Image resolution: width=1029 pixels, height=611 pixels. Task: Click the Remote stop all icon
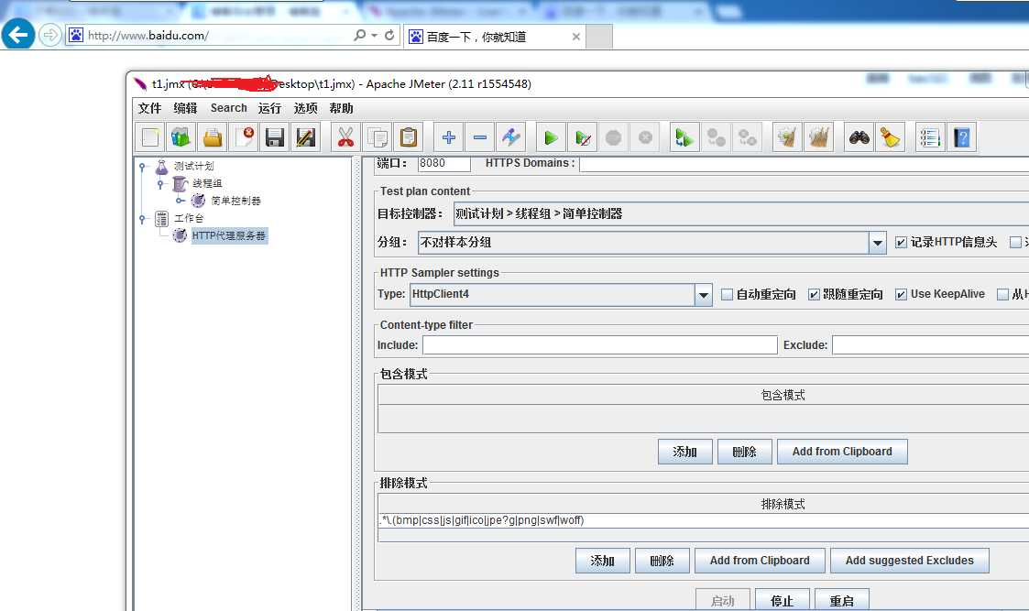(716, 137)
